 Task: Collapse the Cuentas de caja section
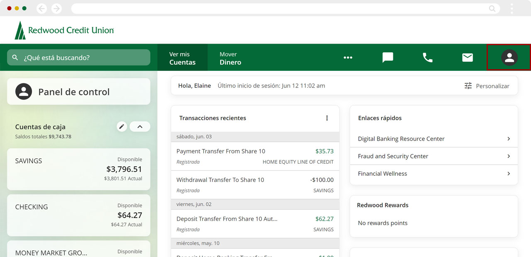pyautogui.click(x=140, y=127)
